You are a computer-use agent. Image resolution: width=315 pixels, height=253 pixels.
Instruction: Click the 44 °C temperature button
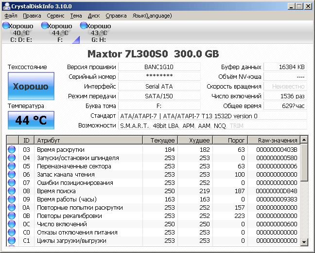click(x=31, y=120)
